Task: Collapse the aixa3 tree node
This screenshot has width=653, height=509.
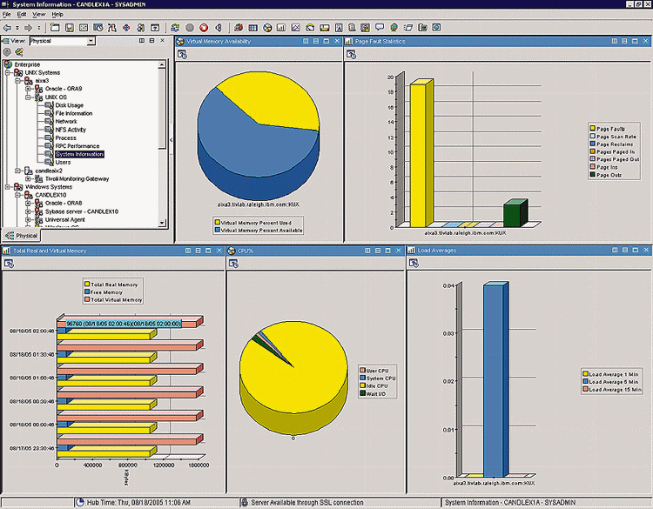Action: [x=17, y=81]
